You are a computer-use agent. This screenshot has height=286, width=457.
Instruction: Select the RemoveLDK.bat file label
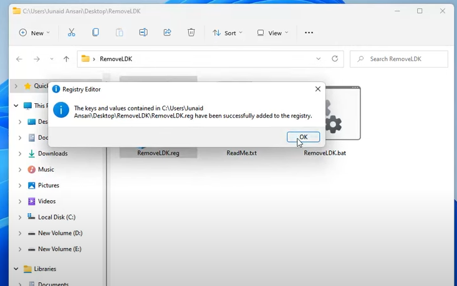[x=325, y=153]
